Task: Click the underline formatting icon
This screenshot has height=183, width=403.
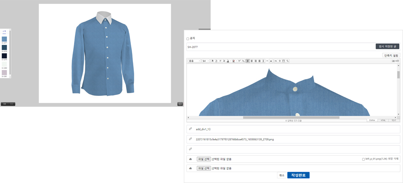Action: tap(216, 61)
